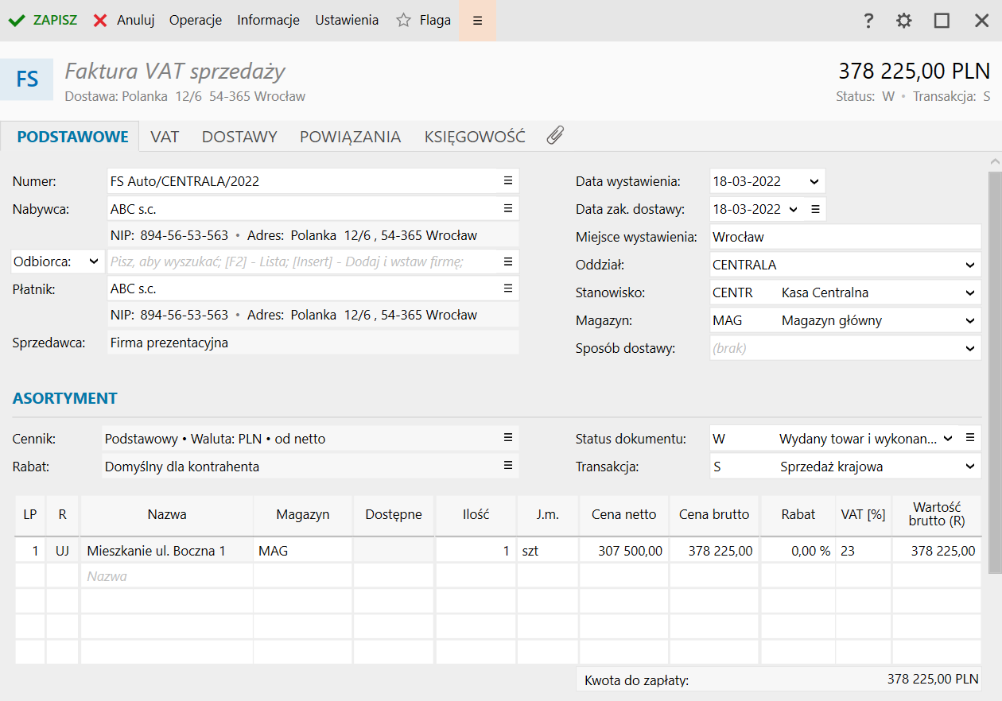This screenshot has width=1002, height=701.
Task: Expand the Odbiorca type dropdown
Action: point(95,261)
